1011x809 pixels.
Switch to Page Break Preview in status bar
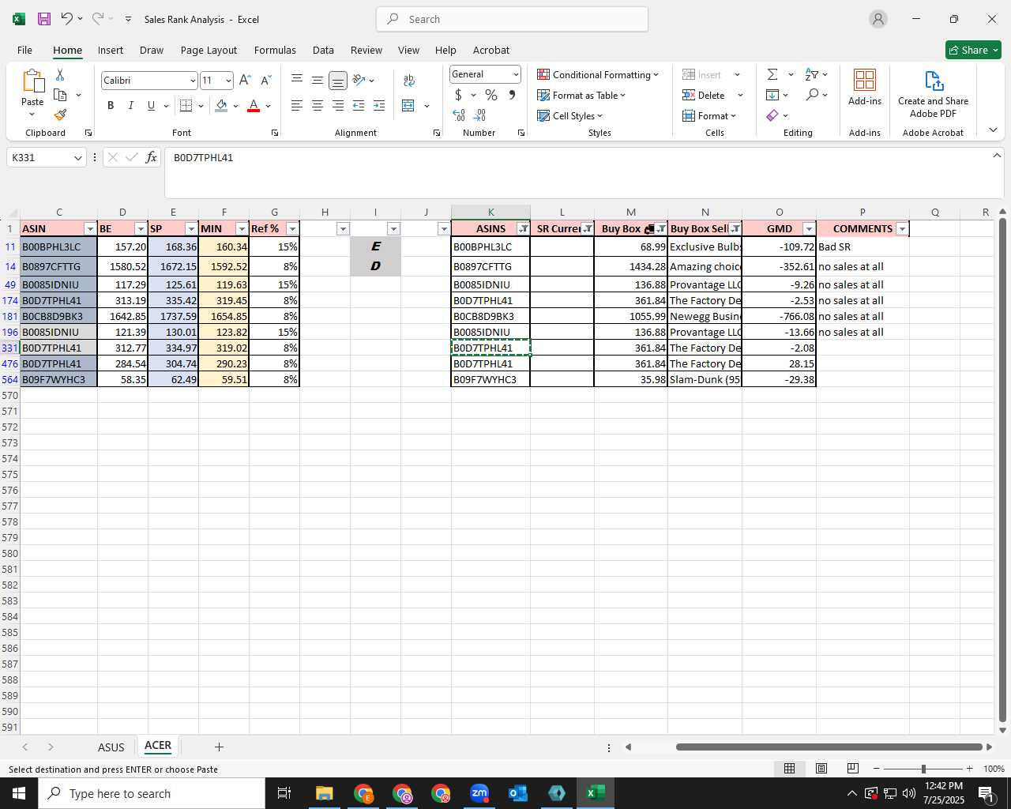pos(852,768)
